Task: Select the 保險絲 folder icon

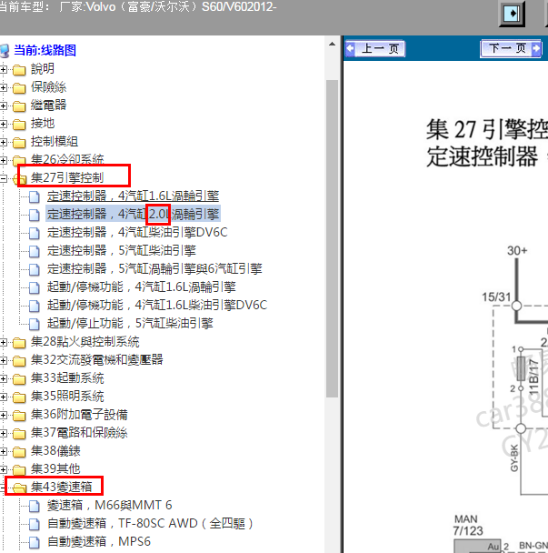Action: pyautogui.click(x=19, y=88)
